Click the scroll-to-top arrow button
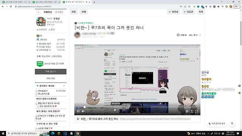Screen dimensions: 242x136 [x=232, y=124]
